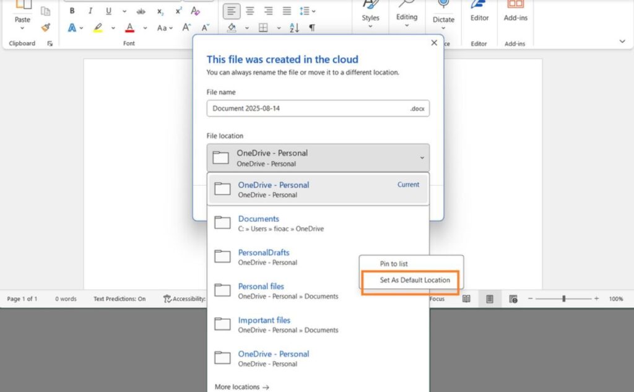Open highlight color dropdown arrow
The height and width of the screenshot is (392, 634).
pyautogui.click(x=113, y=28)
